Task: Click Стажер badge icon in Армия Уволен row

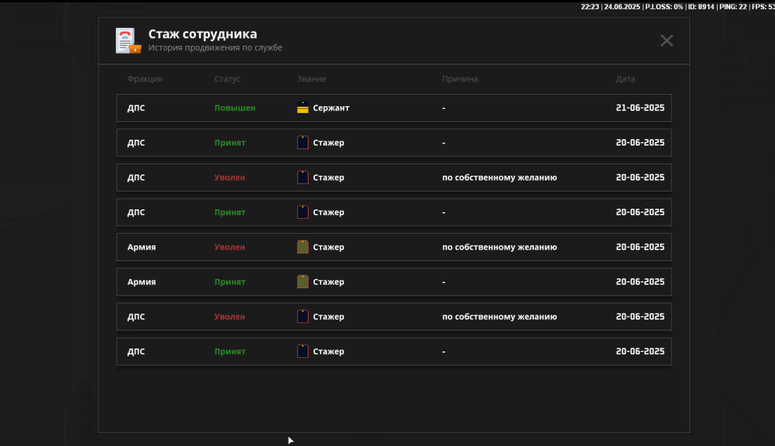Action: [303, 247]
